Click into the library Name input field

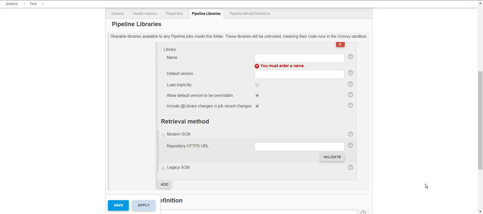(299, 58)
